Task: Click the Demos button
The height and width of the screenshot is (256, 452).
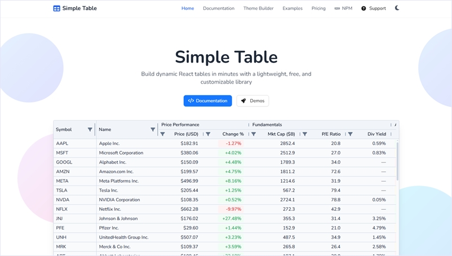Action: pyautogui.click(x=252, y=101)
